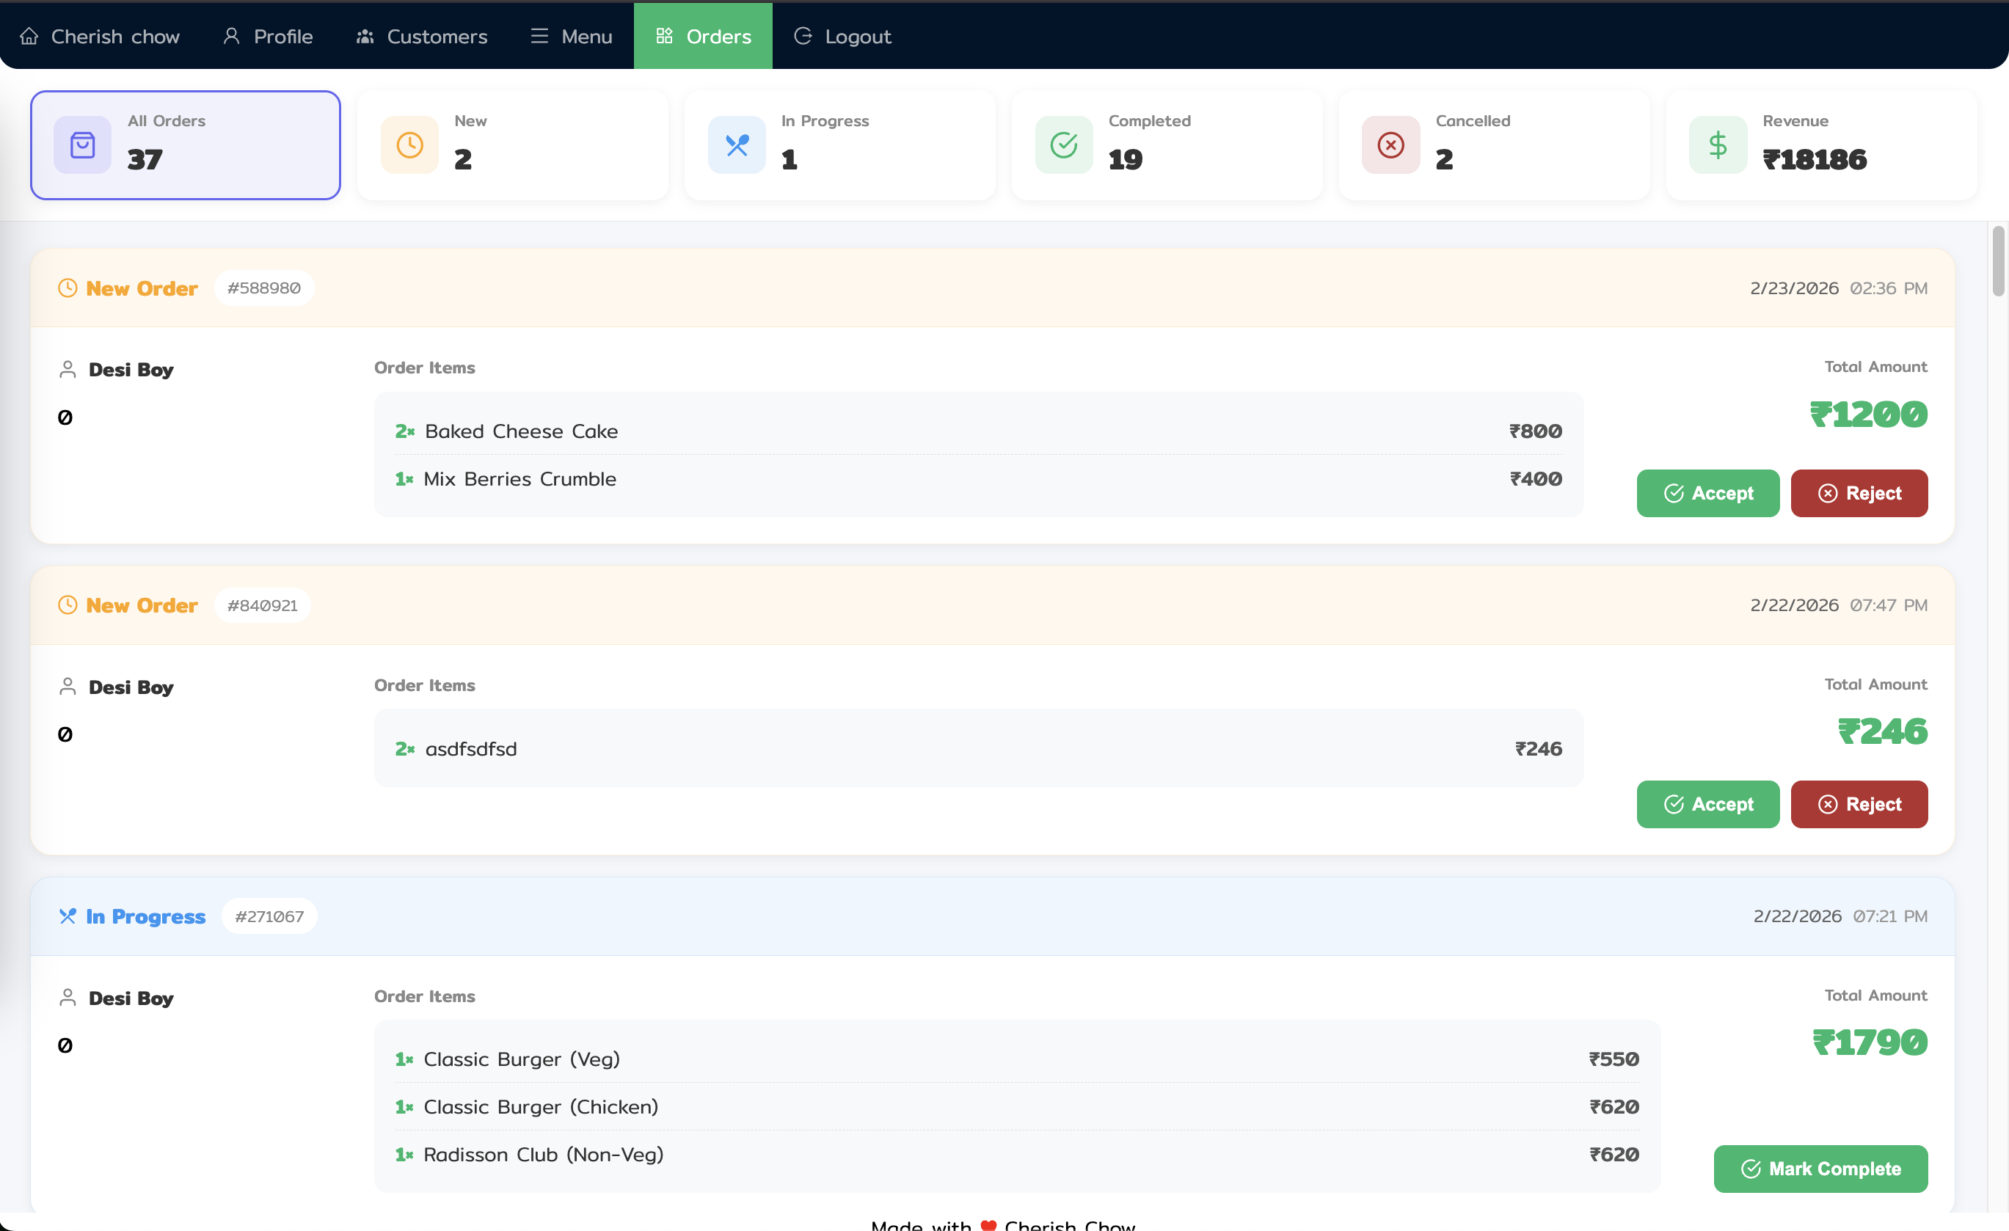Open the Menu section in the navbar
Viewport: 2009px width, 1231px height.
[x=570, y=36]
